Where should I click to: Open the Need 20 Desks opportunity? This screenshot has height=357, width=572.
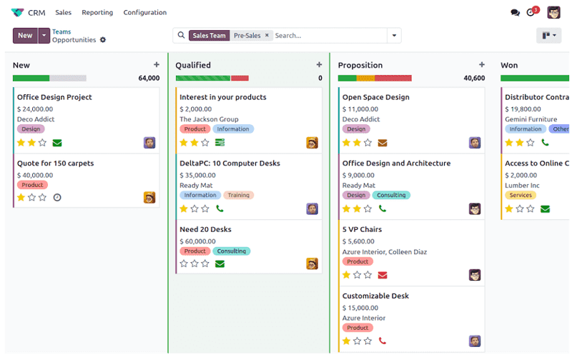pos(205,229)
